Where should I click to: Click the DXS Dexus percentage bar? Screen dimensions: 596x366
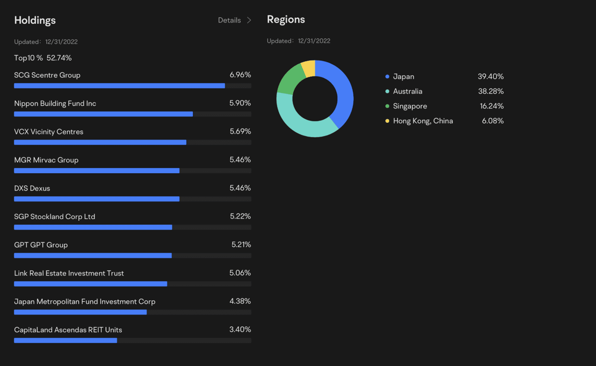tap(97, 199)
